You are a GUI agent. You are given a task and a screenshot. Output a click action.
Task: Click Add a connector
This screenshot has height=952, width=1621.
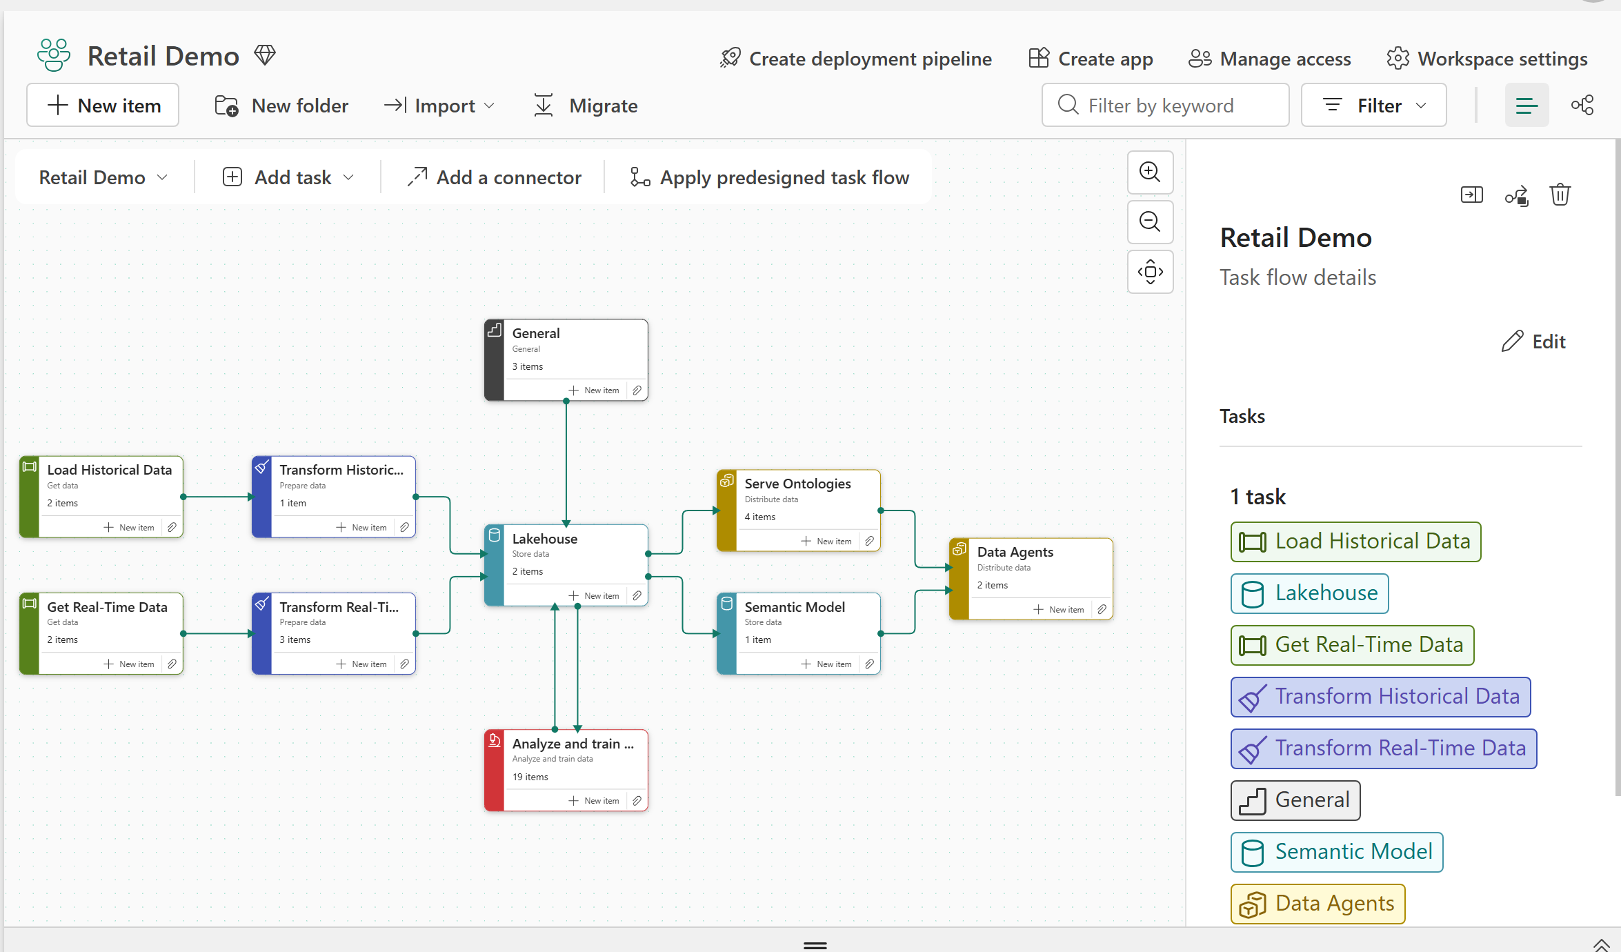pos(494,178)
